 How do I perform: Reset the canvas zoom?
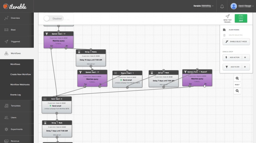[237, 85]
